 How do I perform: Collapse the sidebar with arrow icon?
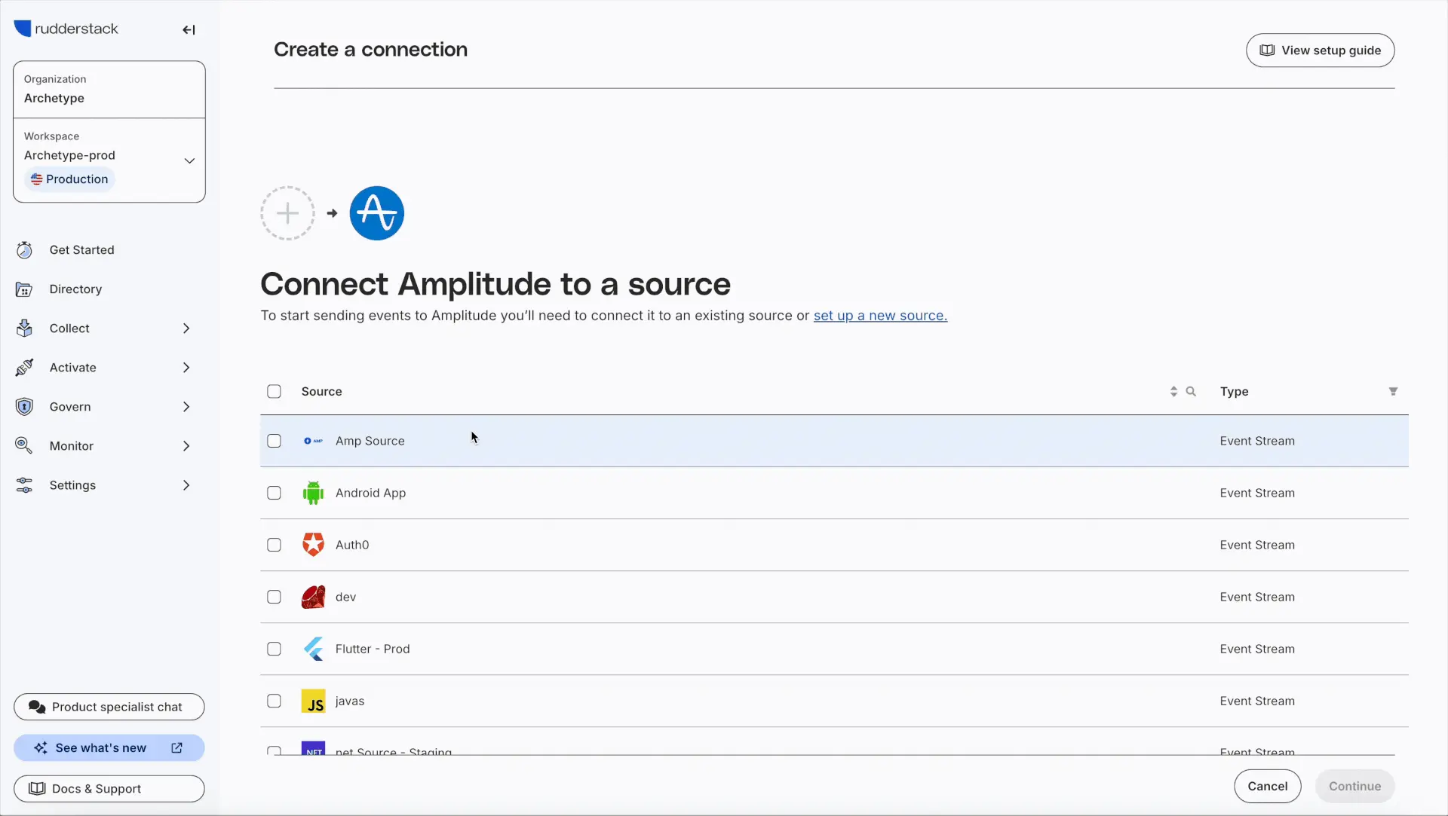pos(189,29)
